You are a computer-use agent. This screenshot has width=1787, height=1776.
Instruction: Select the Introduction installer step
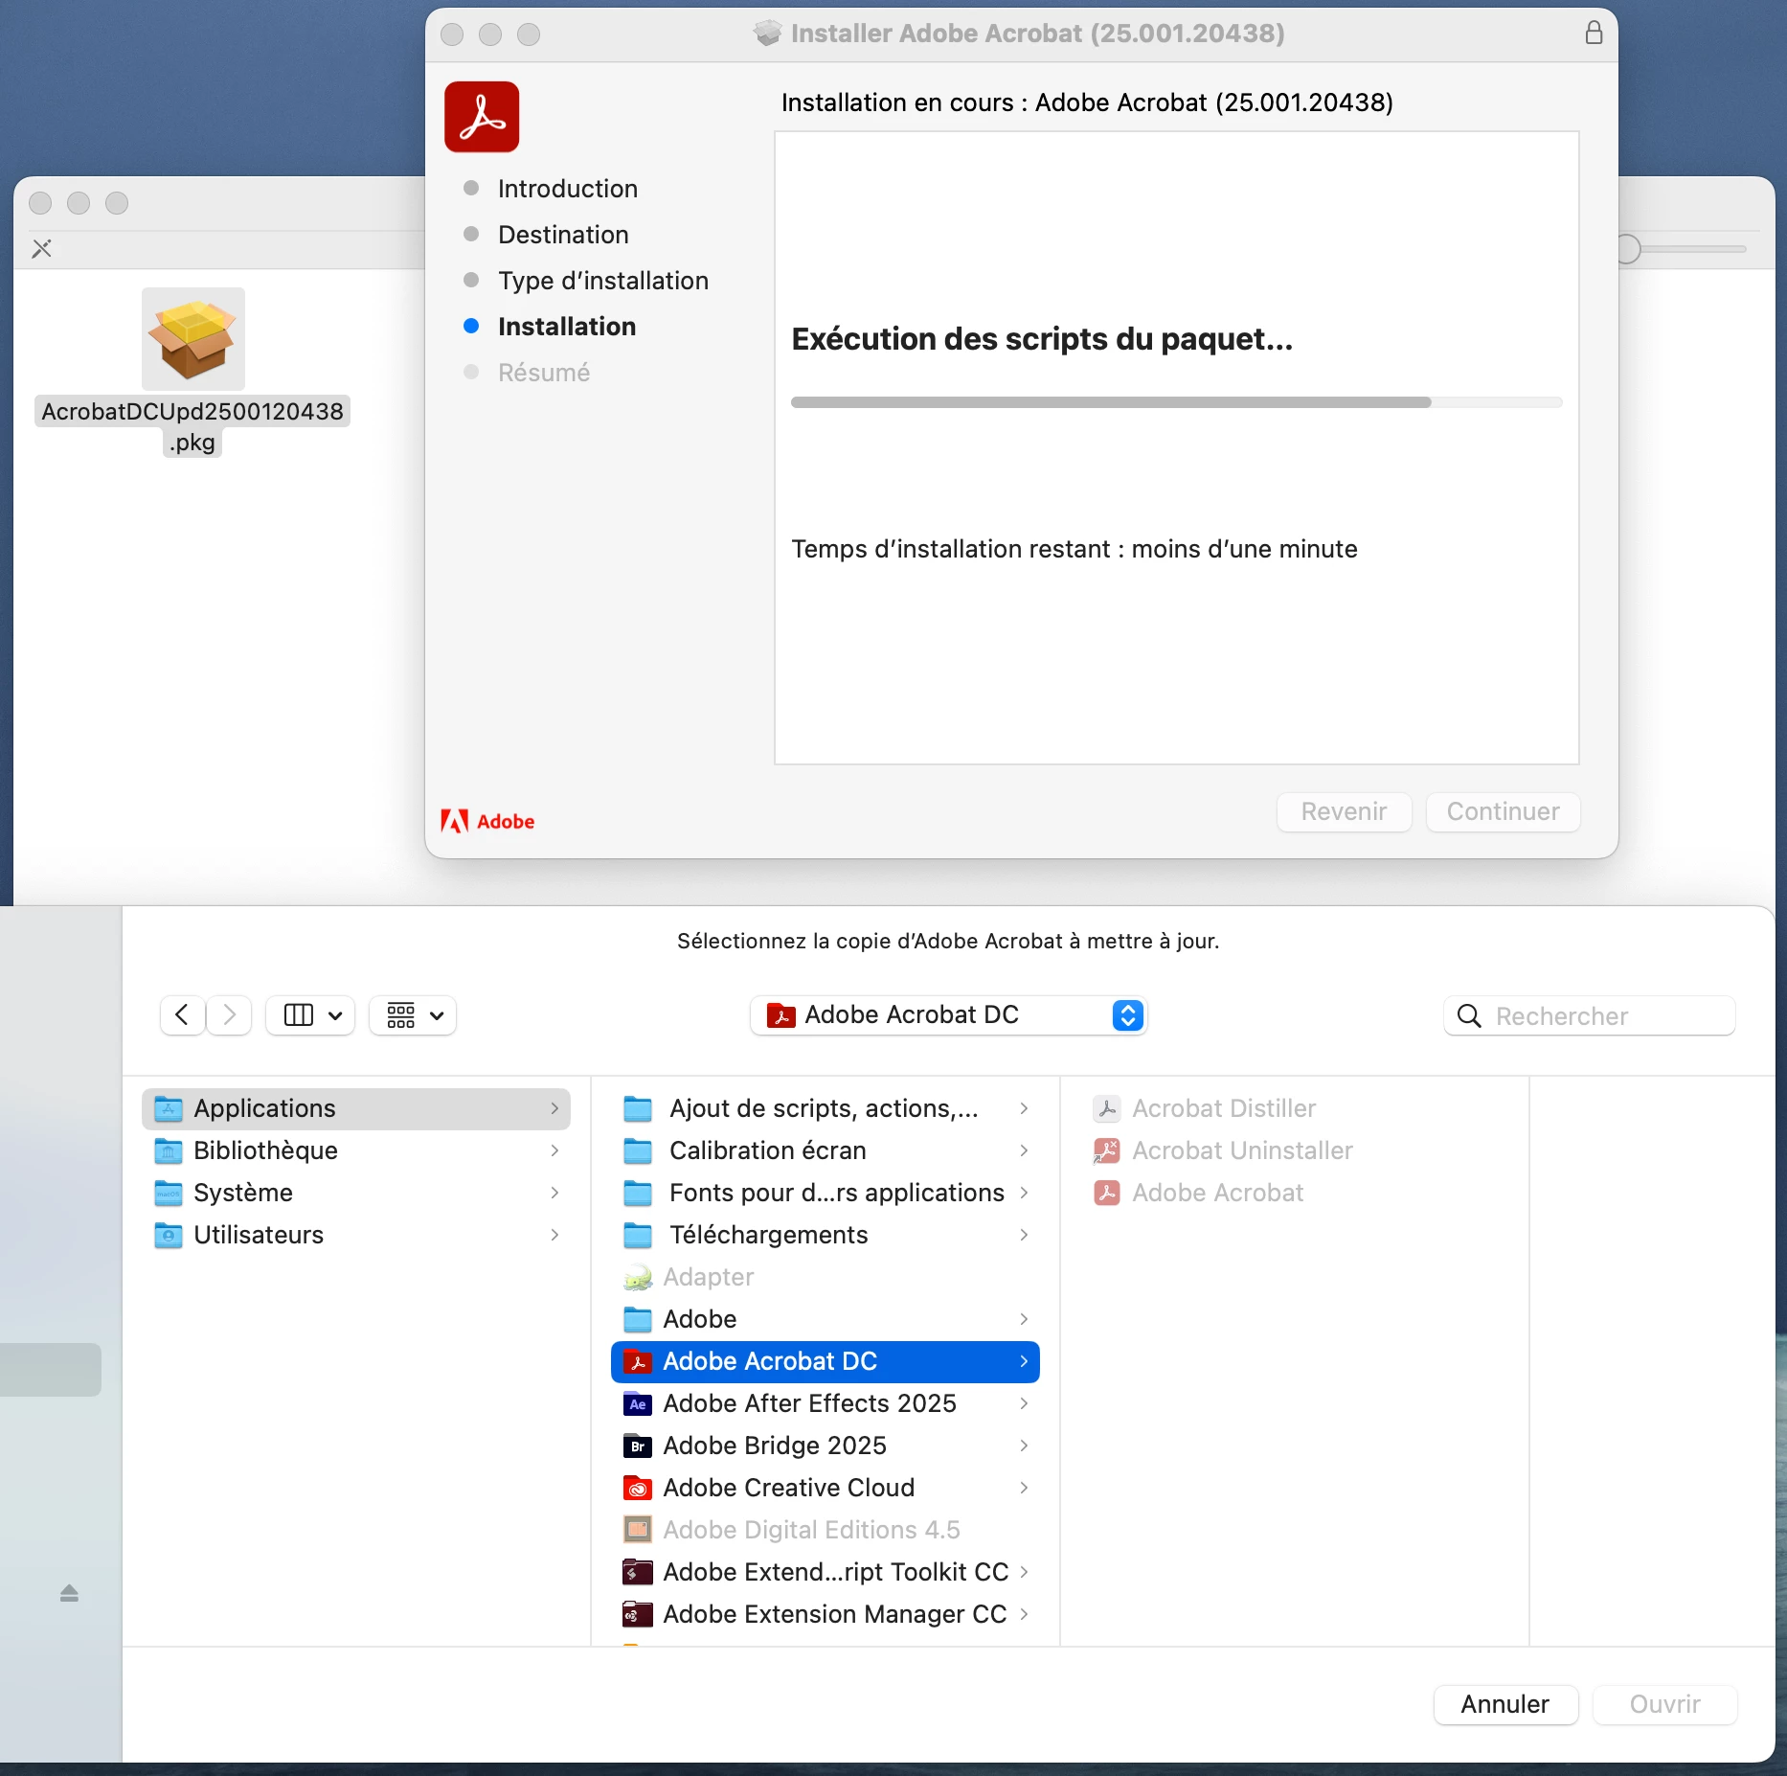(567, 189)
